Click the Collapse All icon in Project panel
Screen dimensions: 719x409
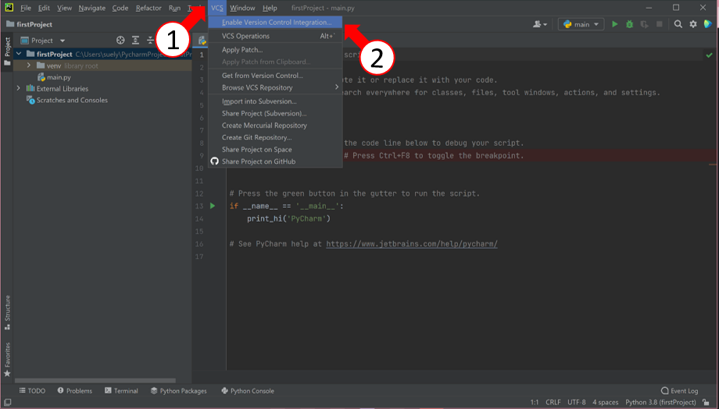coord(150,41)
